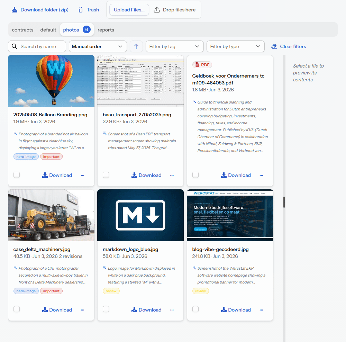Click the important tag on Balloon Branding card
The height and width of the screenshot is (342, 346).
(51, 156)
